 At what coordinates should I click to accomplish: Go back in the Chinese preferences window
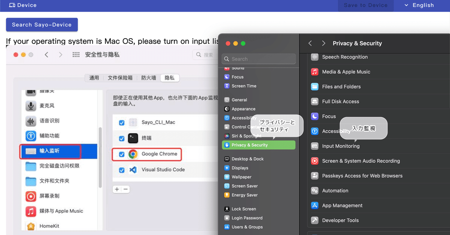click(x=46, y=55)
